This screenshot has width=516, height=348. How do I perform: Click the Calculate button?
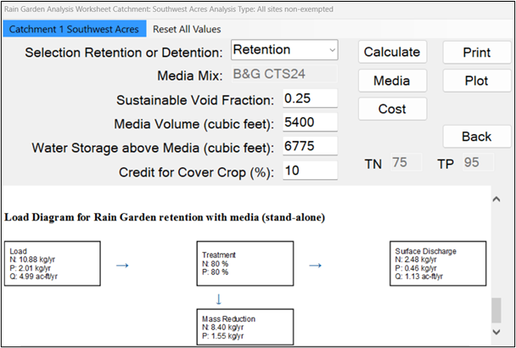[391, 52]
